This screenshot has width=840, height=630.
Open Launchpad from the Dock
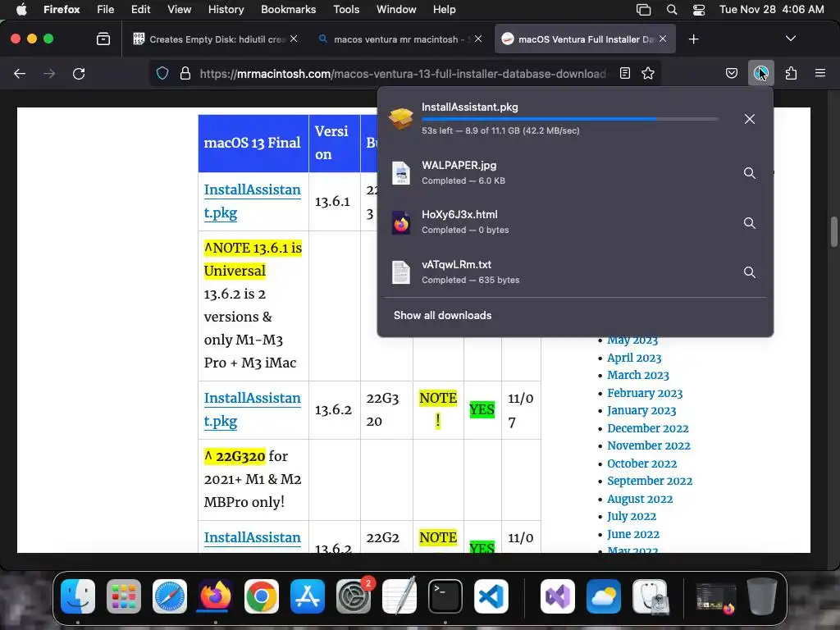(x=124, y=596)
